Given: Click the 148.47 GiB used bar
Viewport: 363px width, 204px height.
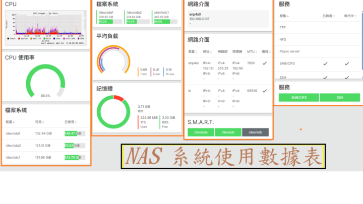Looking at the screenshot, I should (x=75, y=133).
